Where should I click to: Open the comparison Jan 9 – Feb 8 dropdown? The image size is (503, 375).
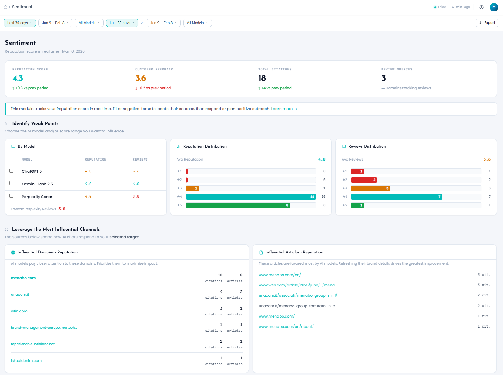(x=164, y=23)
